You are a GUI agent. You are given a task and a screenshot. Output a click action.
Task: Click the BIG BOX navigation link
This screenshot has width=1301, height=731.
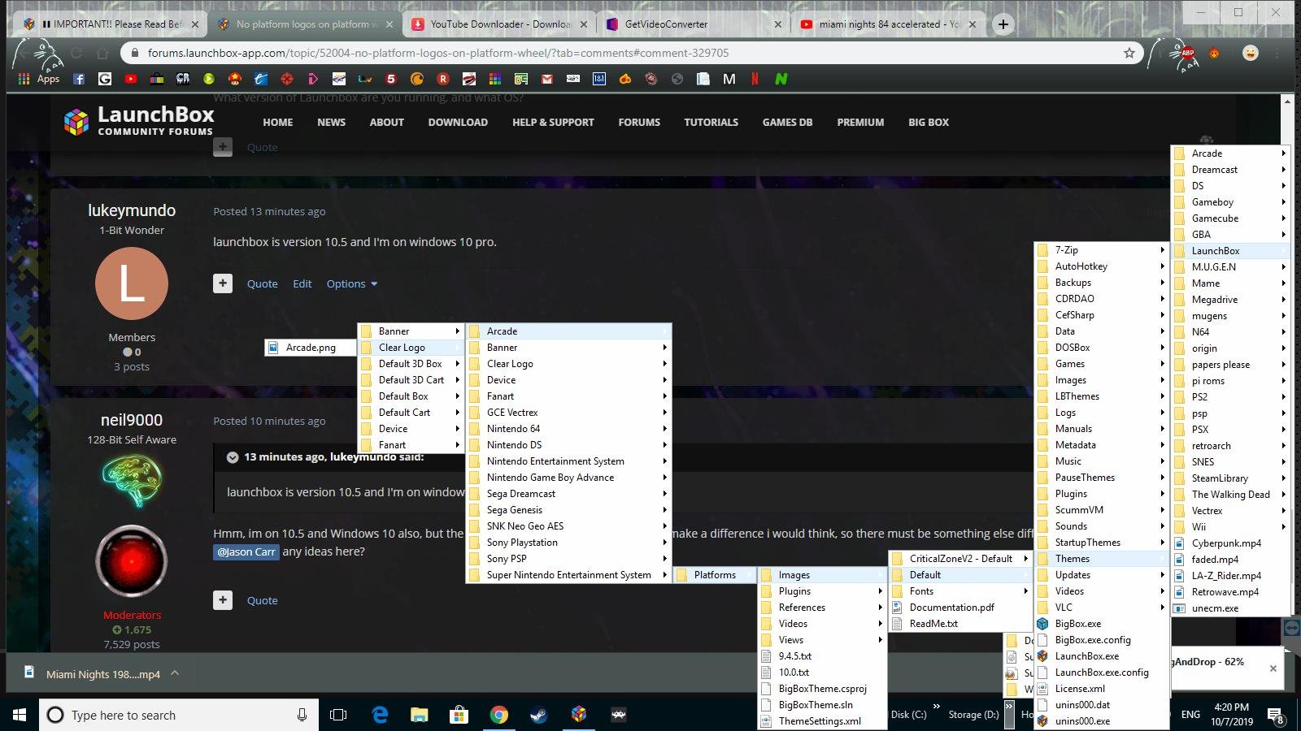(929, 123)
